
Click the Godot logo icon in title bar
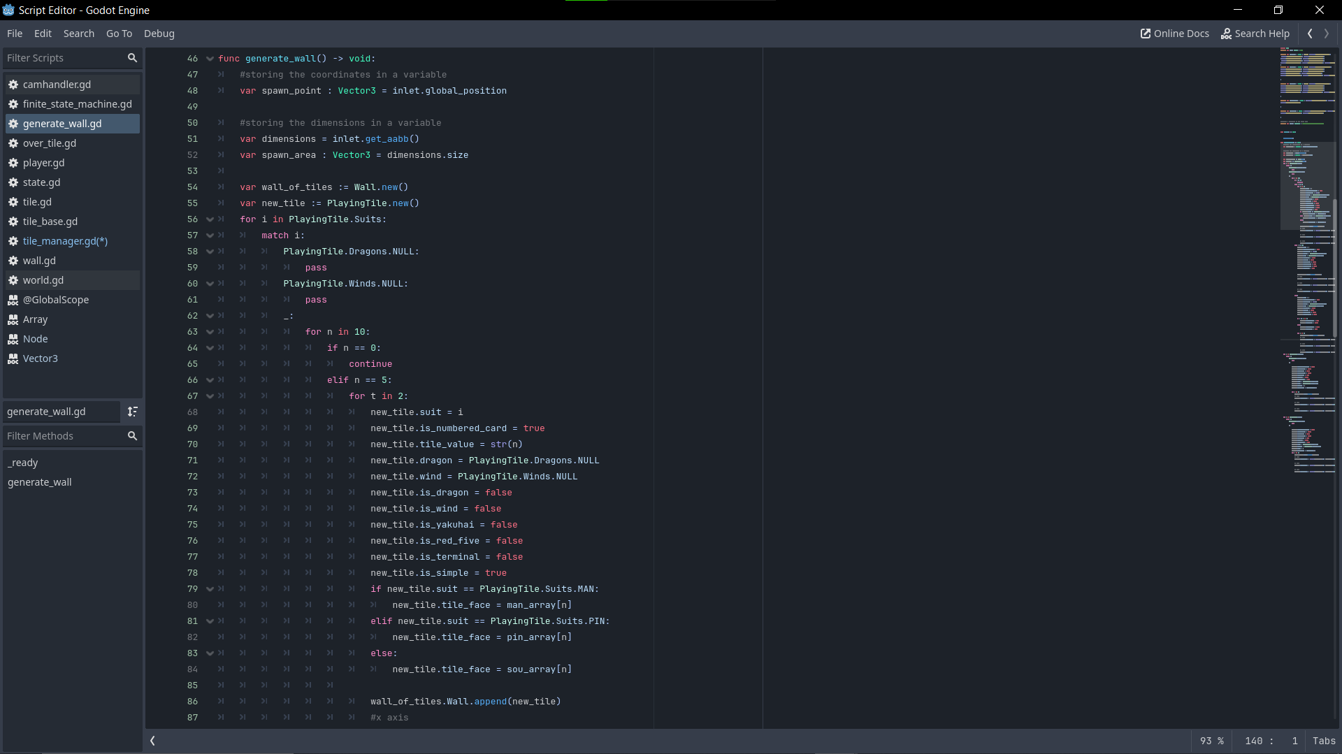click(8, 10)
